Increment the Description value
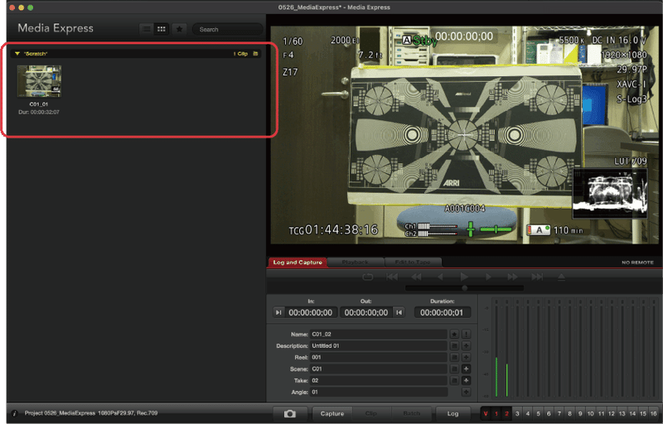This screenshot has height=424, width=663. pyautogui.click(x=466, y=346)
